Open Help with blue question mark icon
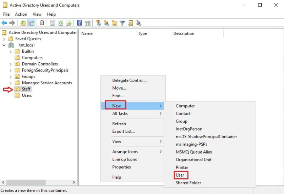The height and width of the screenshot is (194, 284). point(79,23)
